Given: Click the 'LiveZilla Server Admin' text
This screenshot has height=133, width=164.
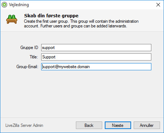Looking at the screenshot, I should [x=24, y=125].
